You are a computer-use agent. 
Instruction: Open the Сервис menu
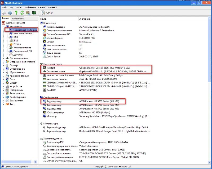click(x=42, y=7)
